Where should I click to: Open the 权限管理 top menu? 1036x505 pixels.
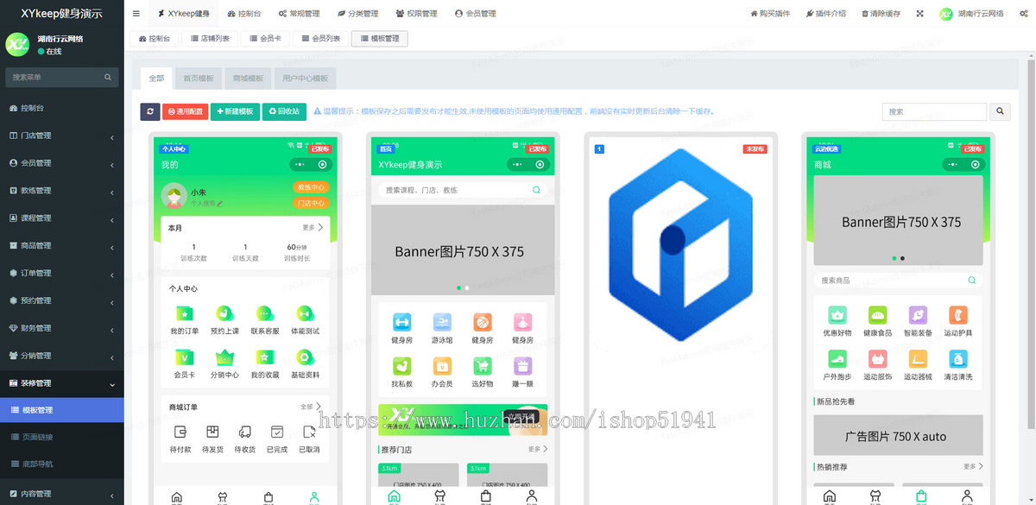pyautogui.click(x=416, y=14)
